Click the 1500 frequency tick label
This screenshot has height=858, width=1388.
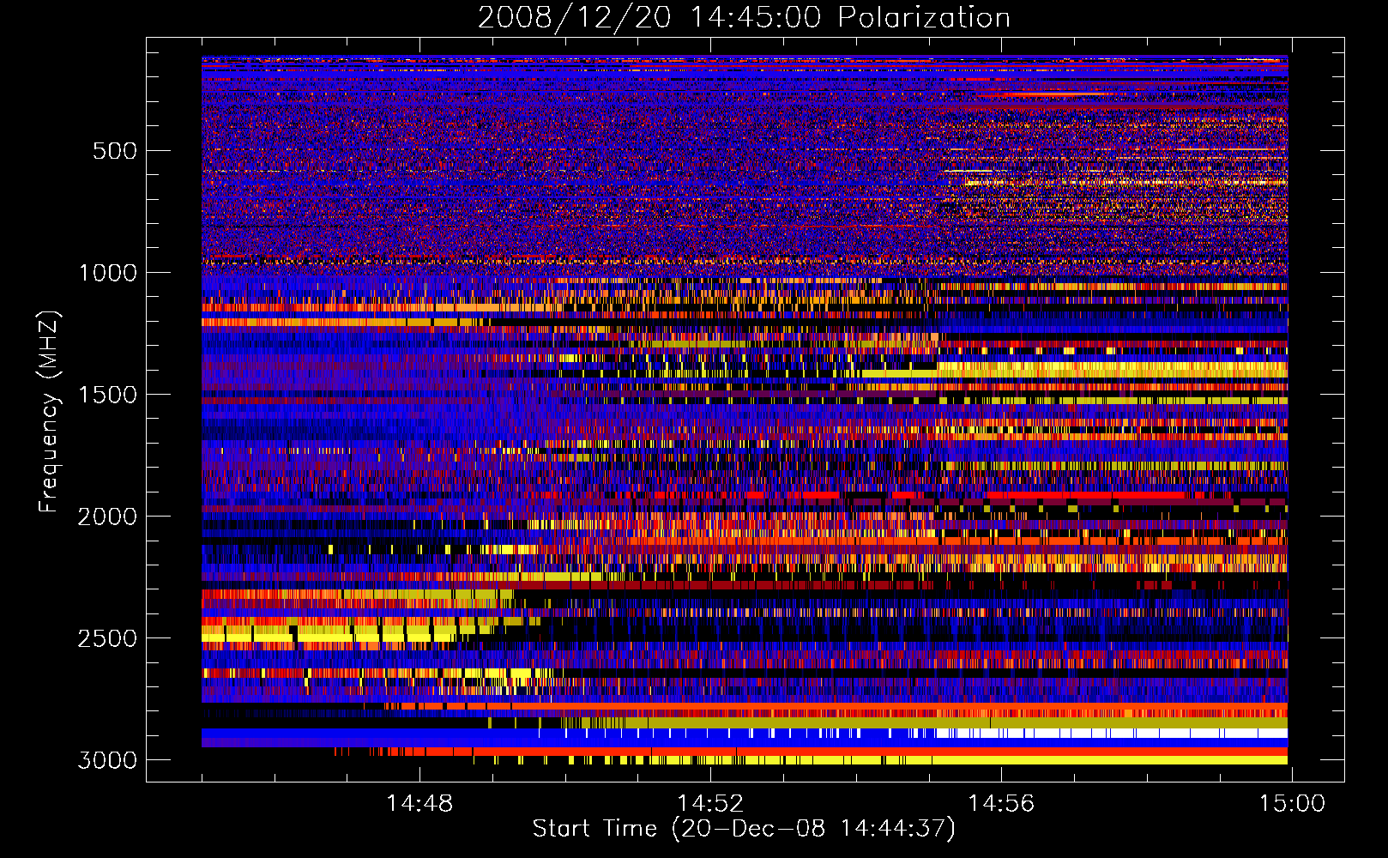(107, 395)
